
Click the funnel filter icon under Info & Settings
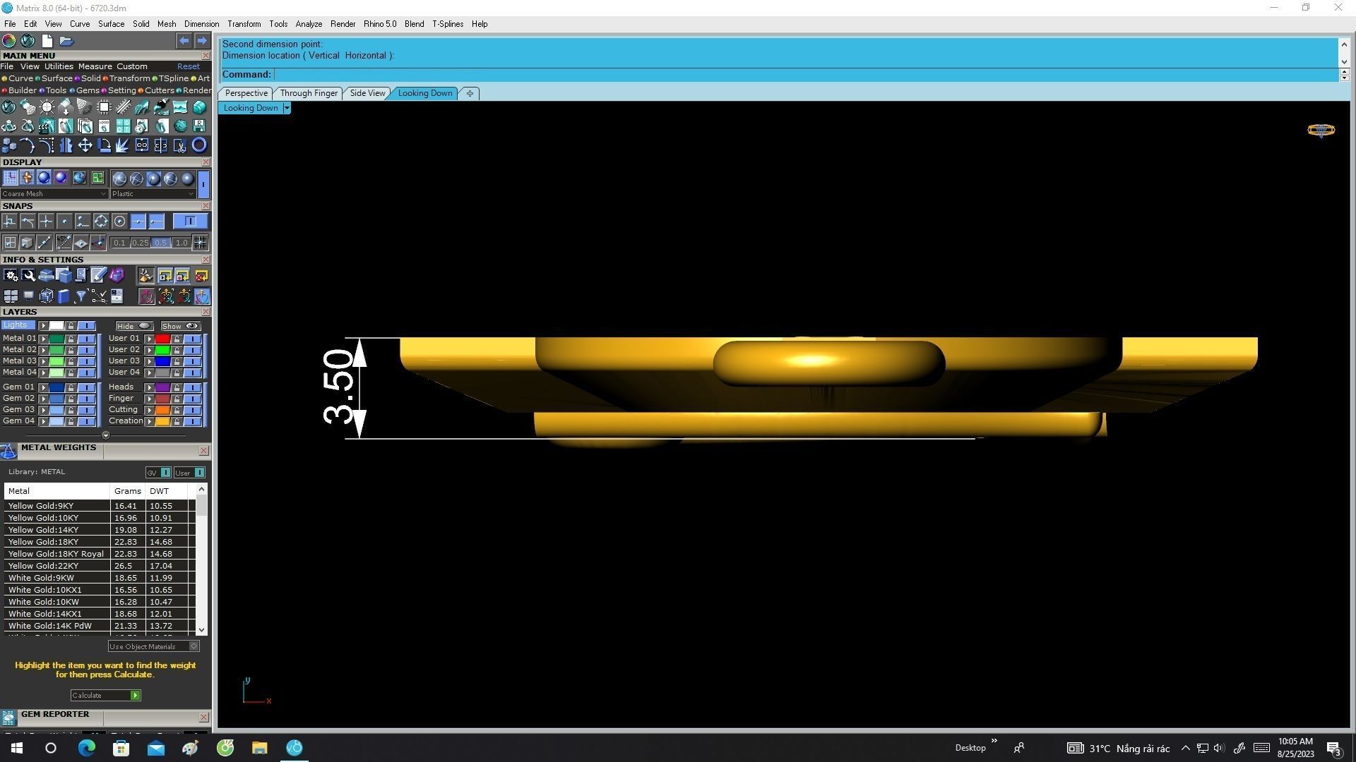[81, 296]
